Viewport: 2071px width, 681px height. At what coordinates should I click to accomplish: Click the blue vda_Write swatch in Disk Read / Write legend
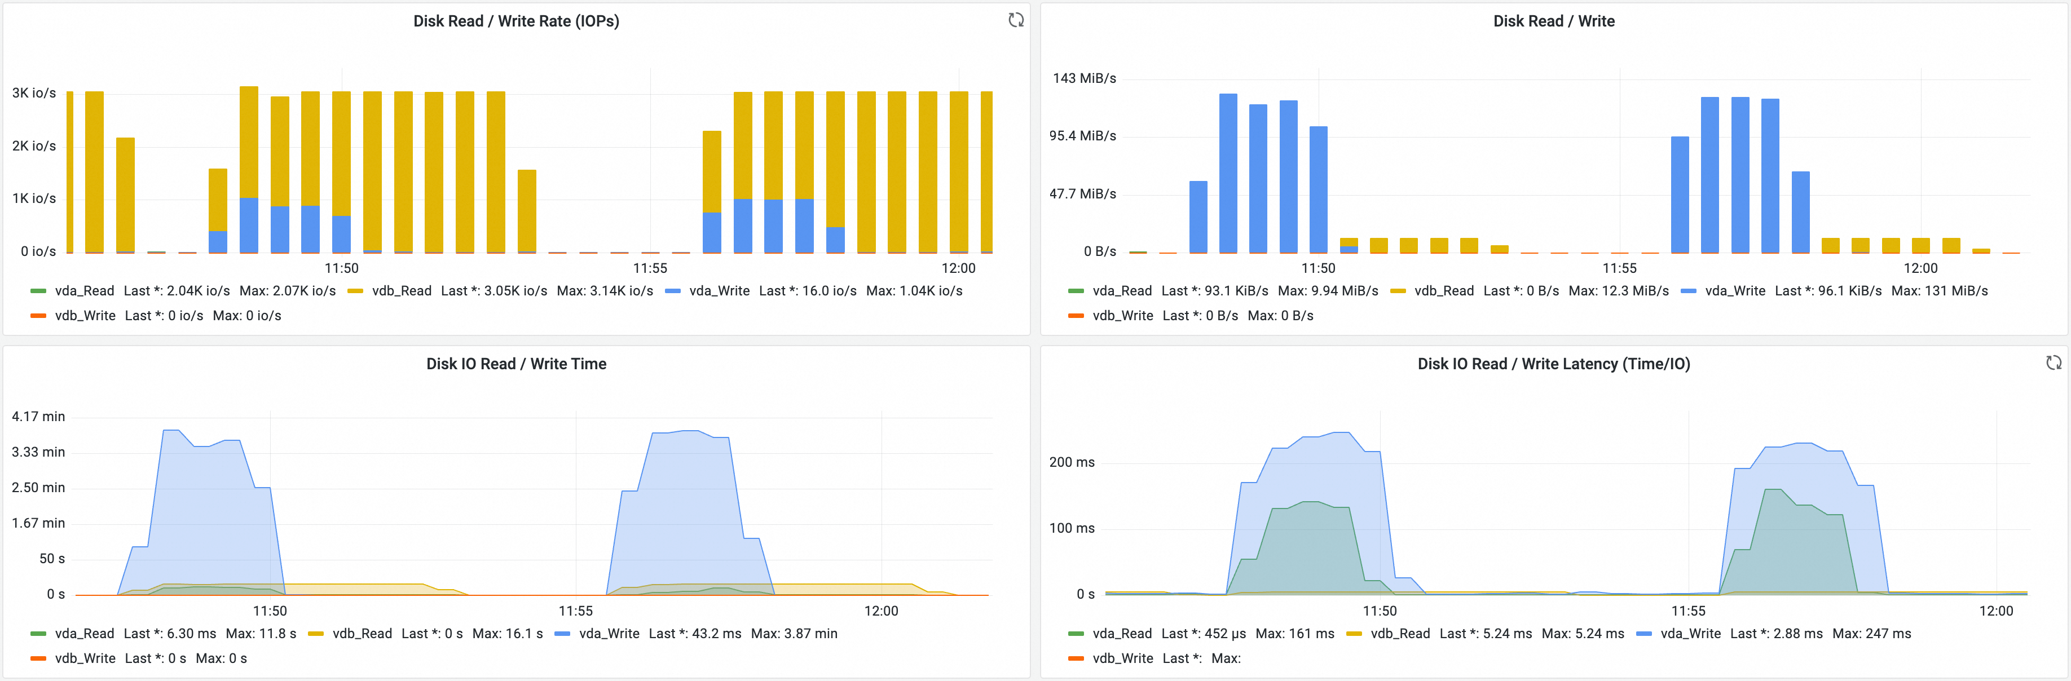tap(1688, 290)
